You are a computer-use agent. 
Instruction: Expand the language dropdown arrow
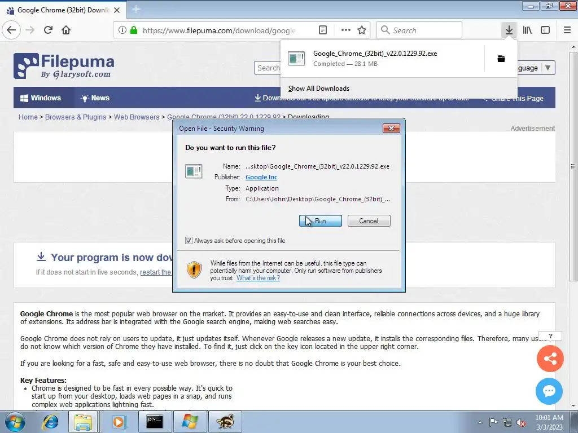548,68
